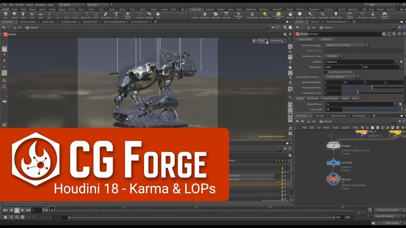
Task: Add a Camera from lights shelf
Action: pos(194,15)
